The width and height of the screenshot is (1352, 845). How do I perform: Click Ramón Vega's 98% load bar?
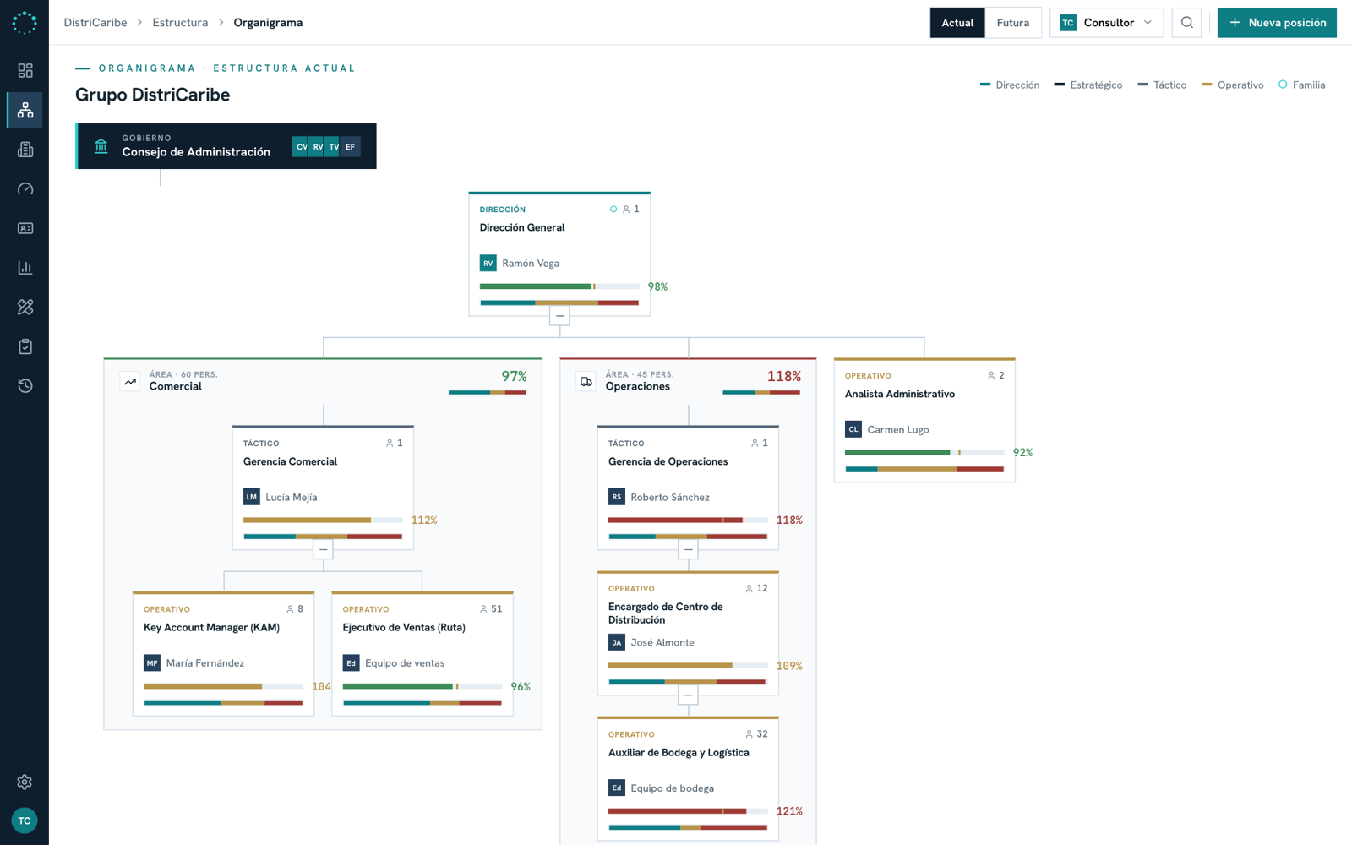[559, 286]
